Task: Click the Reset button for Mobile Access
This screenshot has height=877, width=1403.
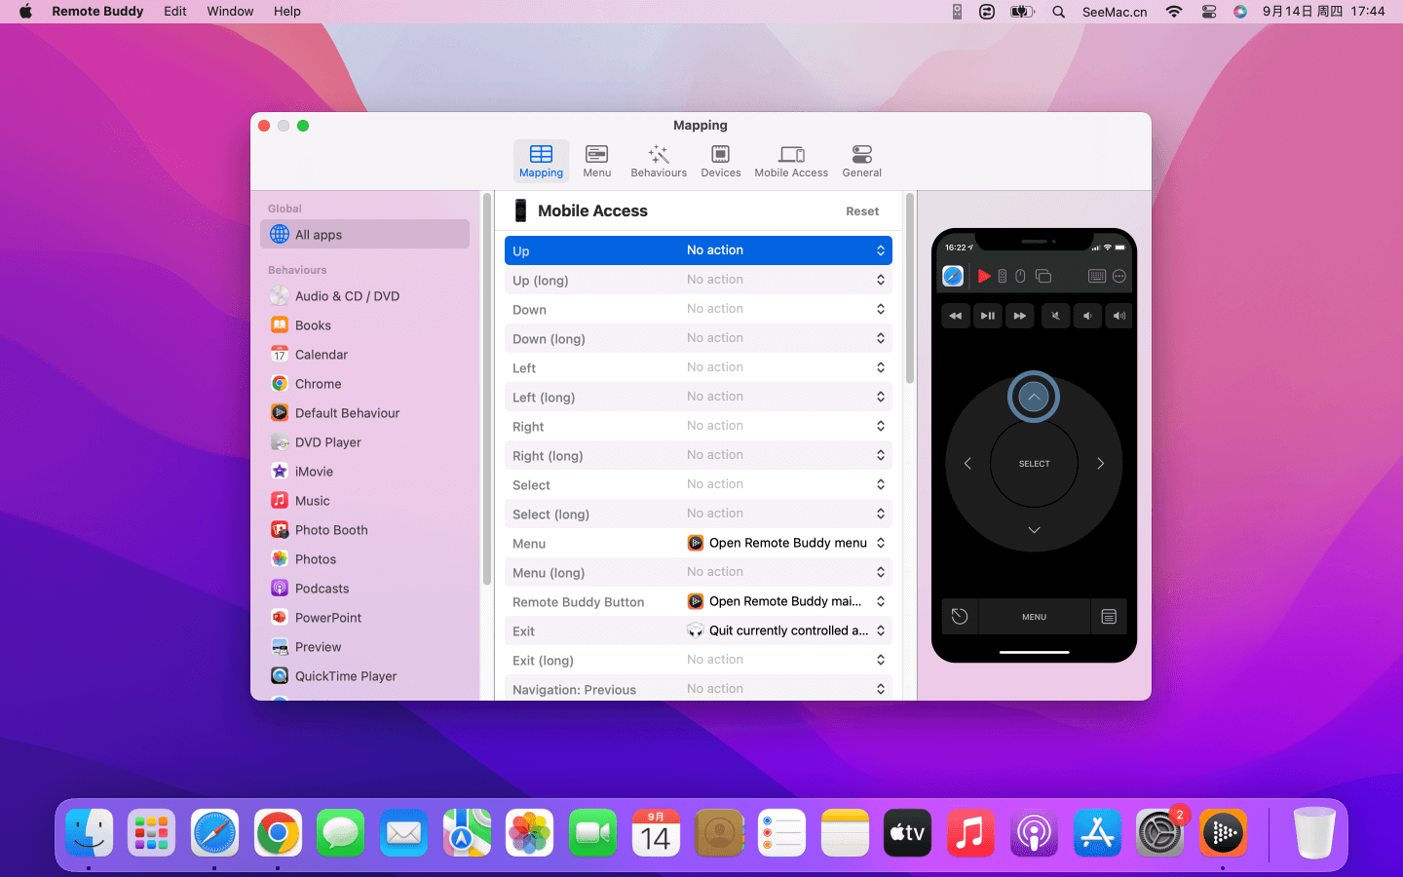Action: (x=861, y=211)
